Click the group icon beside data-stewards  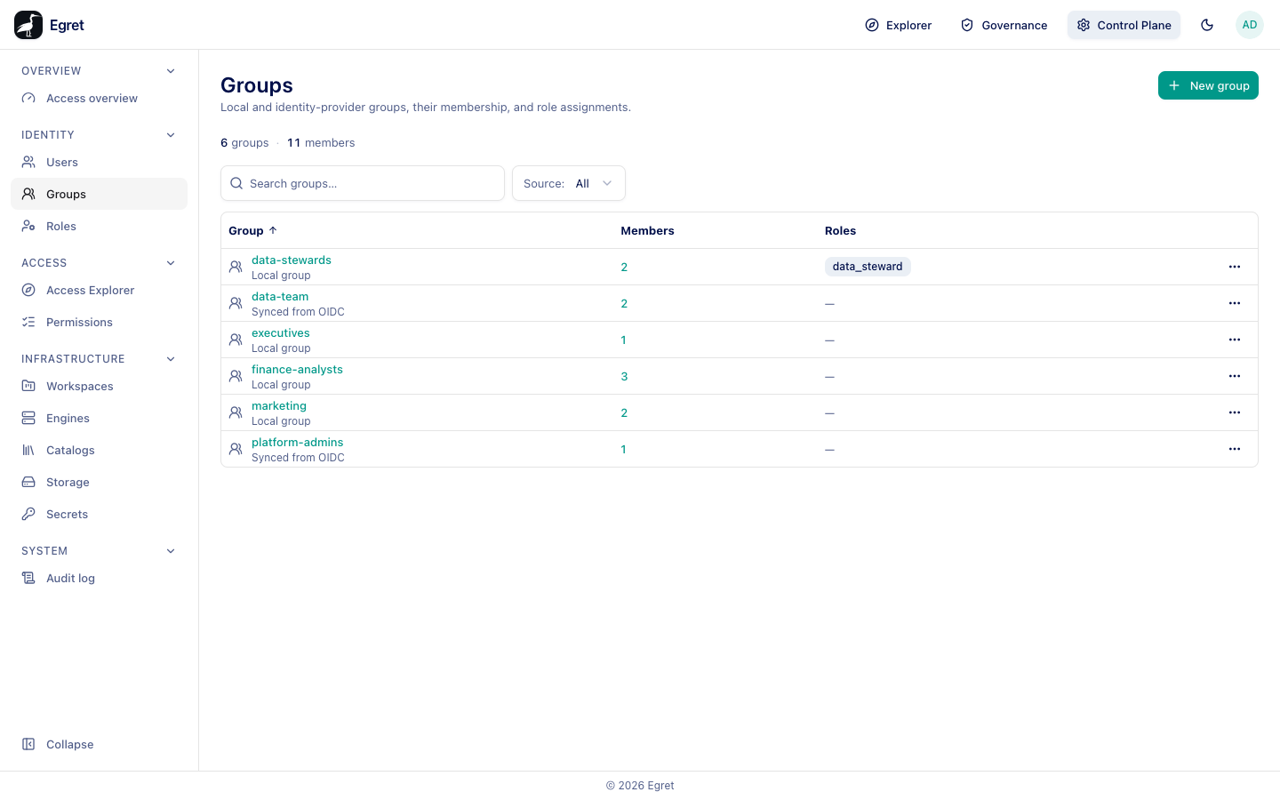(x=236, y=267)
